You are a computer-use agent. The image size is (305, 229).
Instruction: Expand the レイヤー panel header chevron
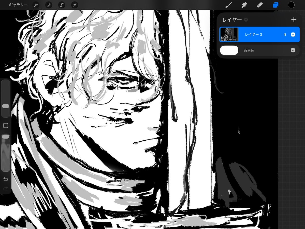pos(246,20)
